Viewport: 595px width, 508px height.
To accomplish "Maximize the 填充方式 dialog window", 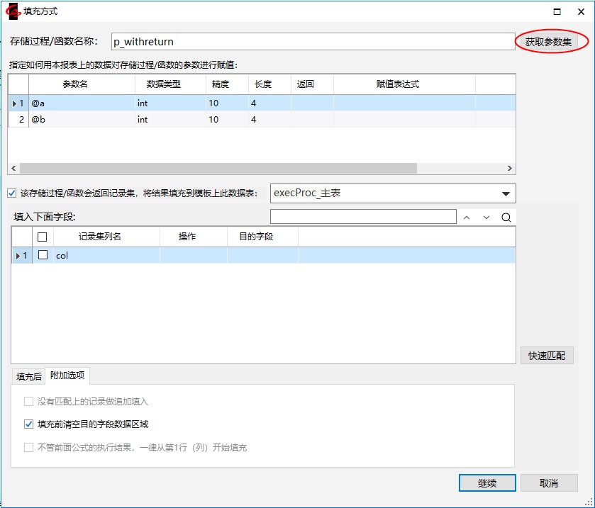I will tap(557, 11).
